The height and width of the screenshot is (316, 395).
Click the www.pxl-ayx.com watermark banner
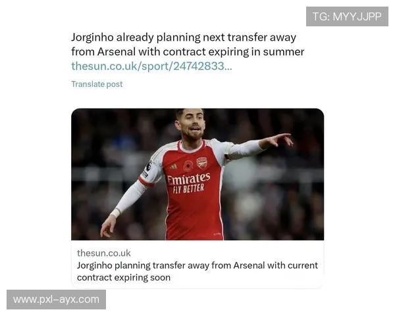[x=56, y=300]
